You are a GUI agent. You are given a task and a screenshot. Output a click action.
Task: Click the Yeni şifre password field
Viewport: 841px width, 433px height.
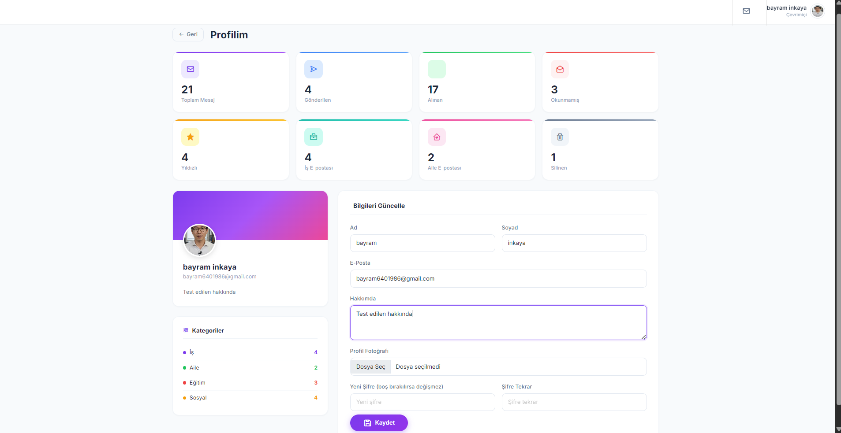coord(422,402)
